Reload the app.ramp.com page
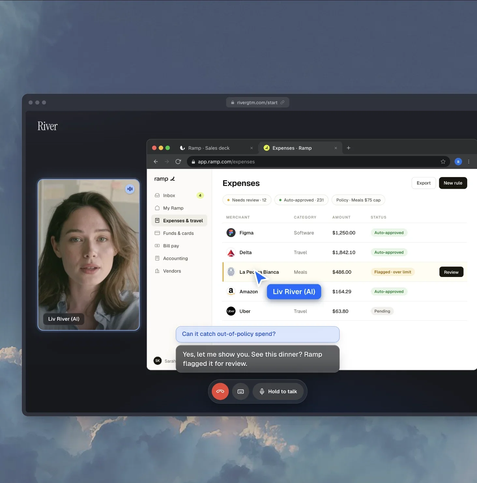This screenshot has width=477, height=483. click(x=178, y=161)
